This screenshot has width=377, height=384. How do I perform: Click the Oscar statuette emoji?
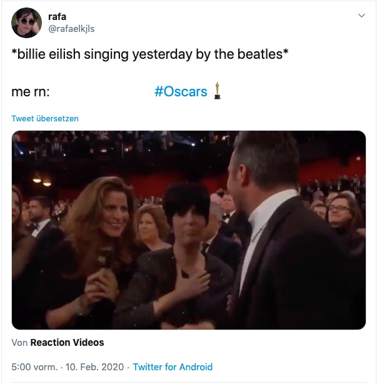(217, 91)
